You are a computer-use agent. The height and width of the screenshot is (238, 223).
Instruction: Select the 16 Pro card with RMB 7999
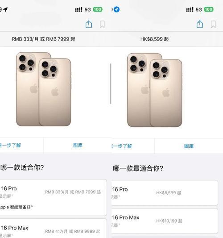pyautogui.click(x=53, y=197)
